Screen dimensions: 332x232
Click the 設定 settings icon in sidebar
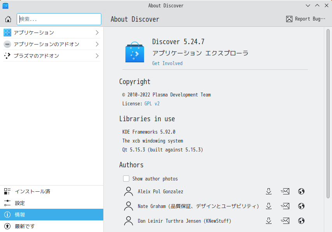coord(7,203)
